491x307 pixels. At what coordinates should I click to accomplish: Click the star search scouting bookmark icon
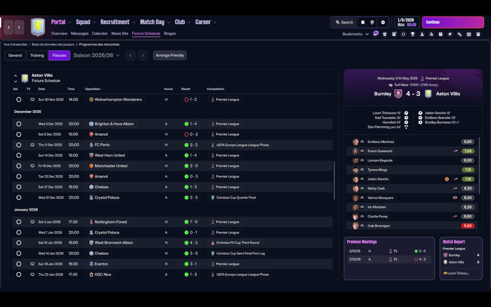pos(460,34)
